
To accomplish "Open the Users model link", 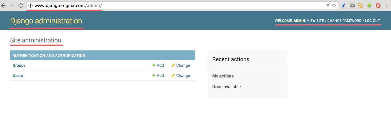I will click(x=18, y=75).
